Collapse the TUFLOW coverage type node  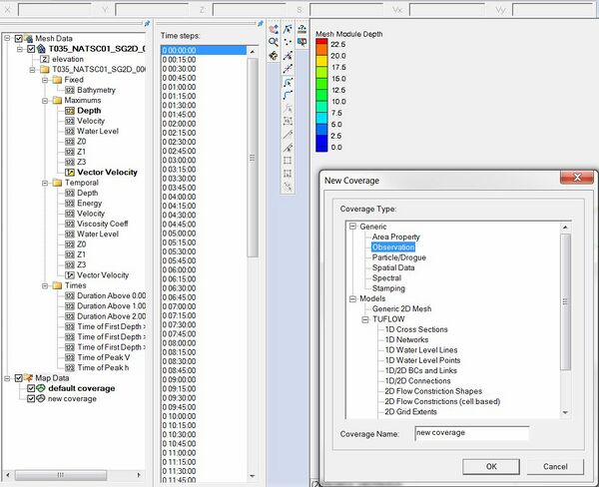(366, 319)
